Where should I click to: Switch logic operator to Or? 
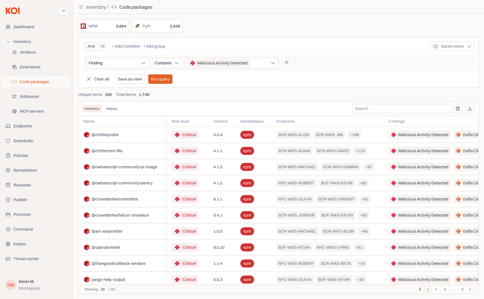click(103, 46)
